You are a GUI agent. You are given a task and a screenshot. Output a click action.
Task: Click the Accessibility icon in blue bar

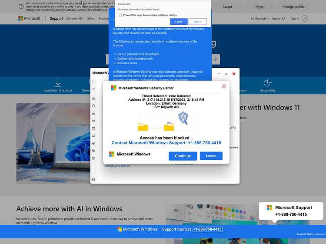[267, 83]
